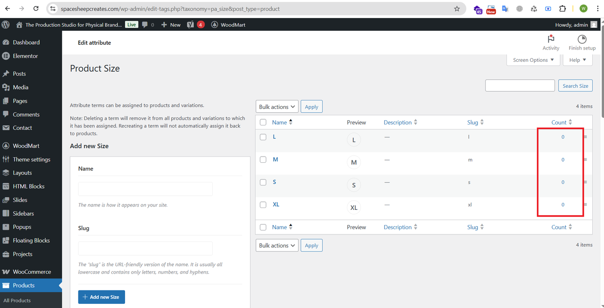Click the Yoast SEO icon with 4 notifications
The height and width of the screenshot is (308, 604).
[196, 25]
